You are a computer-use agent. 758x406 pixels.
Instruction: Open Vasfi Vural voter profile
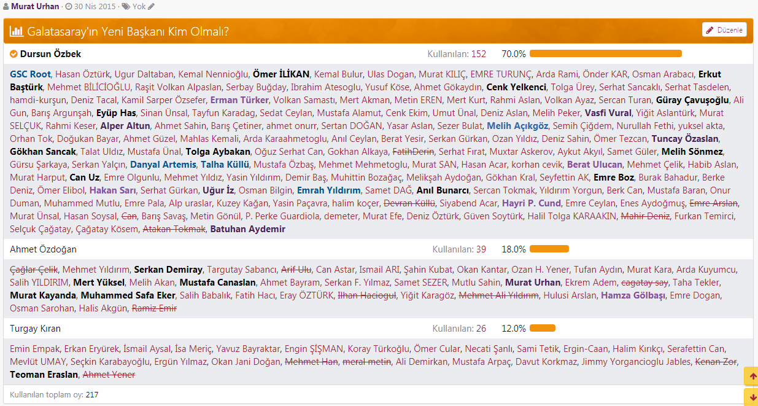click(608, 113)
